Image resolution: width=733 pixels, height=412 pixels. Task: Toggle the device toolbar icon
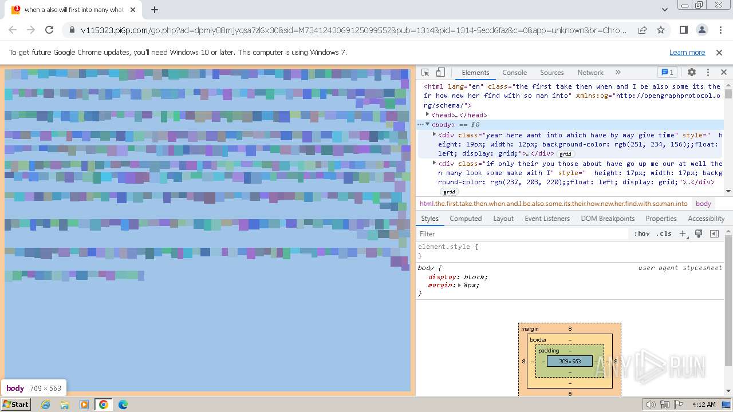point(440,73)
